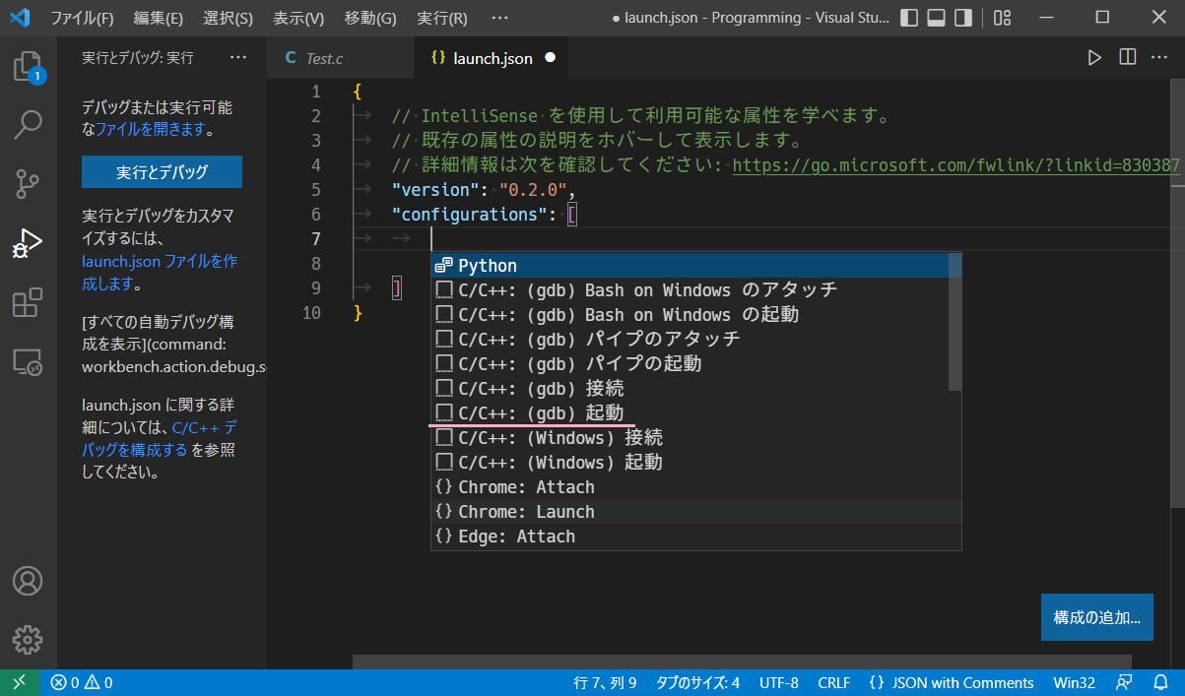Open the 実行(R) menu
This screenshot has height=696, width=1185.
(x=442, y=18)
